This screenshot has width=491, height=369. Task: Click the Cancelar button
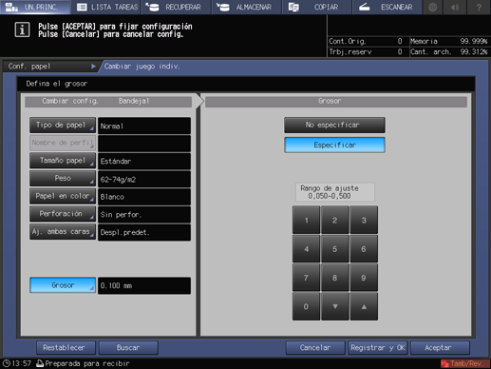pyautogui.click(x=315, y=348)
